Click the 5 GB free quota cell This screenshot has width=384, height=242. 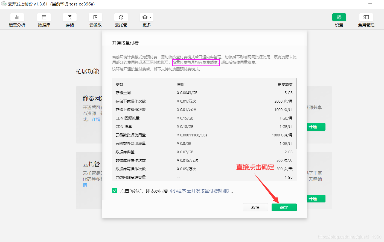(289, 93)
